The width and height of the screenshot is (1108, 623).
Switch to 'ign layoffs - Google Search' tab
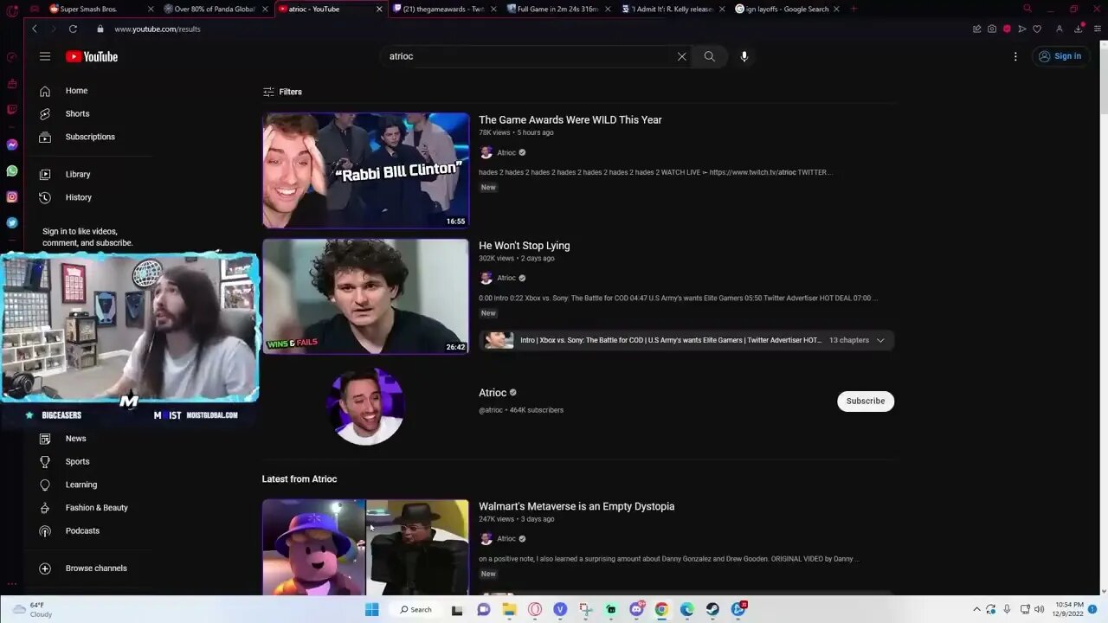[788, 9]
